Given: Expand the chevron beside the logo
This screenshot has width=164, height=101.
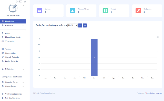Looking at the screenshot, I should [23, 5].
